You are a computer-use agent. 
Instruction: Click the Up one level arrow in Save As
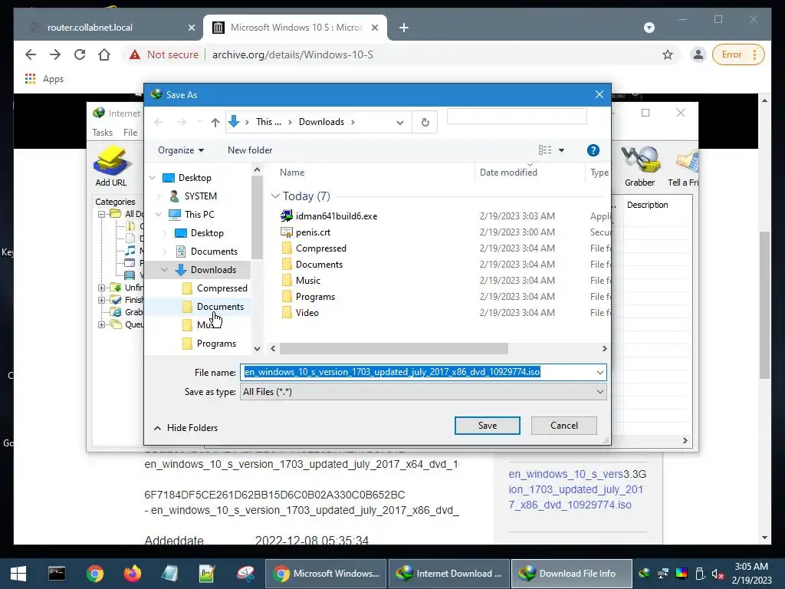pyautogui.click(x=215, y=122)
